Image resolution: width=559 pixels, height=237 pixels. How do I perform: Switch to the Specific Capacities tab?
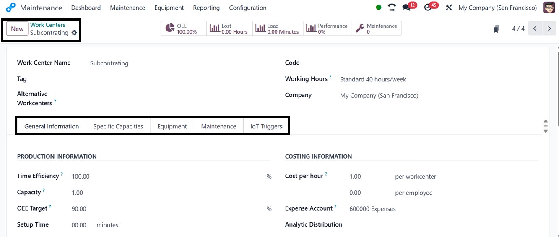[118, 126]
